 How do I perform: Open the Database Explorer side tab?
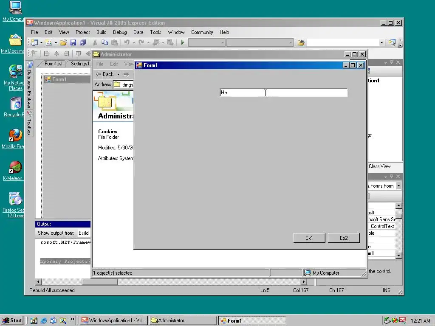pyautogui.click(x=29, y=85)
